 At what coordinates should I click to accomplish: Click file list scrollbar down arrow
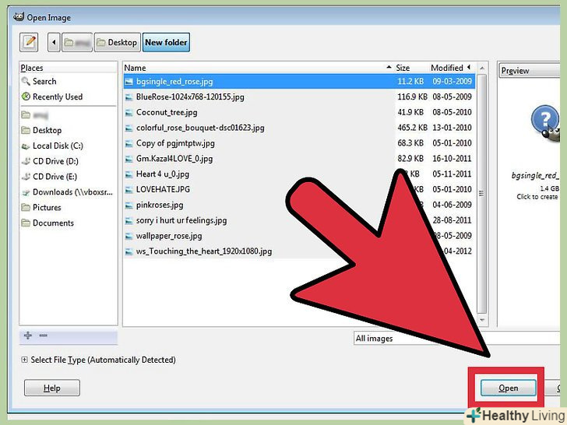point(481,320)
